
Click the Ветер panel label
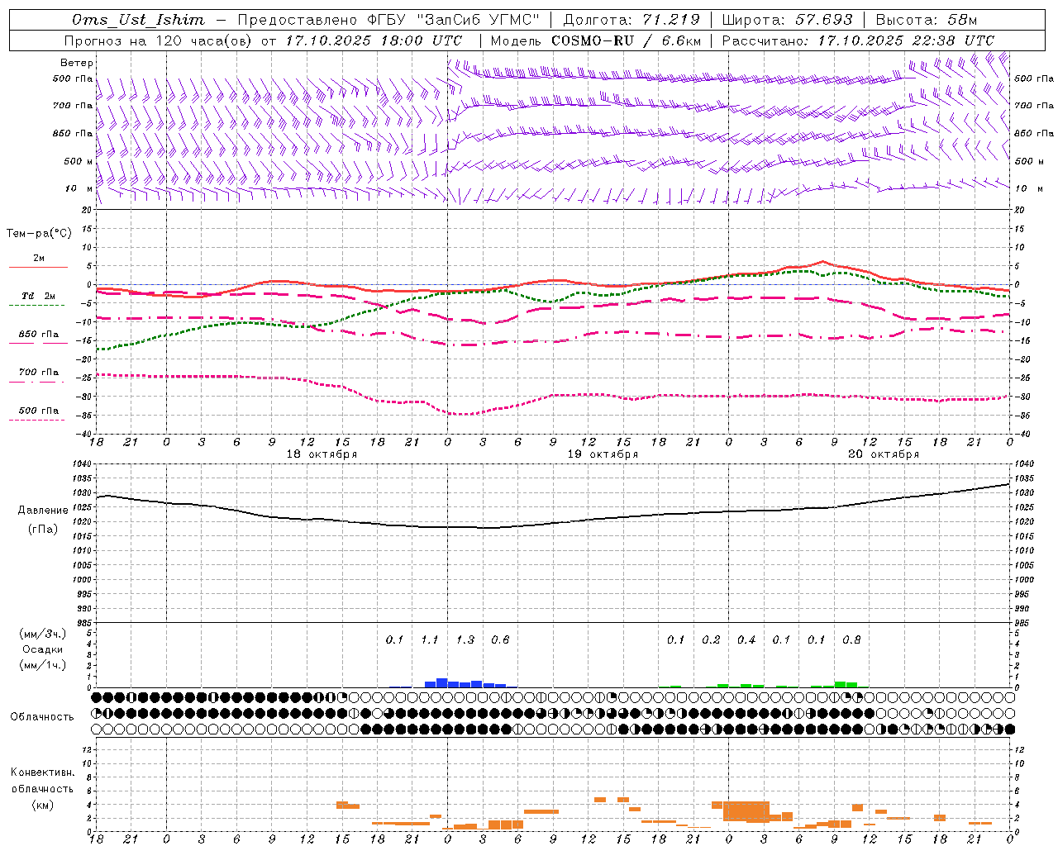[x=77, y=63]
